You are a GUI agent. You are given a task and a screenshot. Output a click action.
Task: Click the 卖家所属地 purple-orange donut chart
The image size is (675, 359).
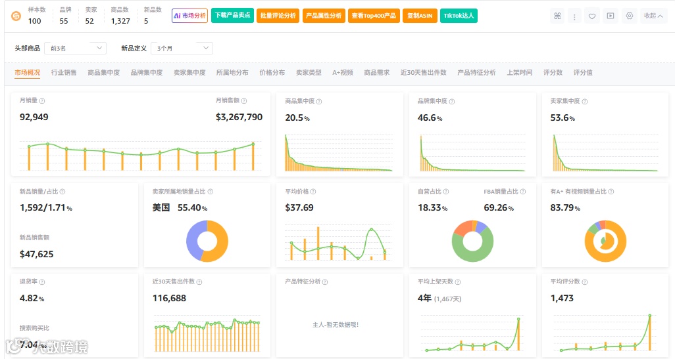click(207, 242)
